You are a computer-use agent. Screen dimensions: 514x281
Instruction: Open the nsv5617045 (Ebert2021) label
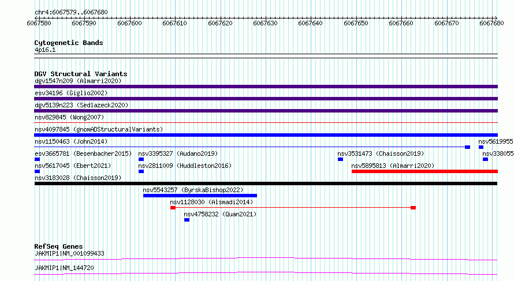[73, 166]
